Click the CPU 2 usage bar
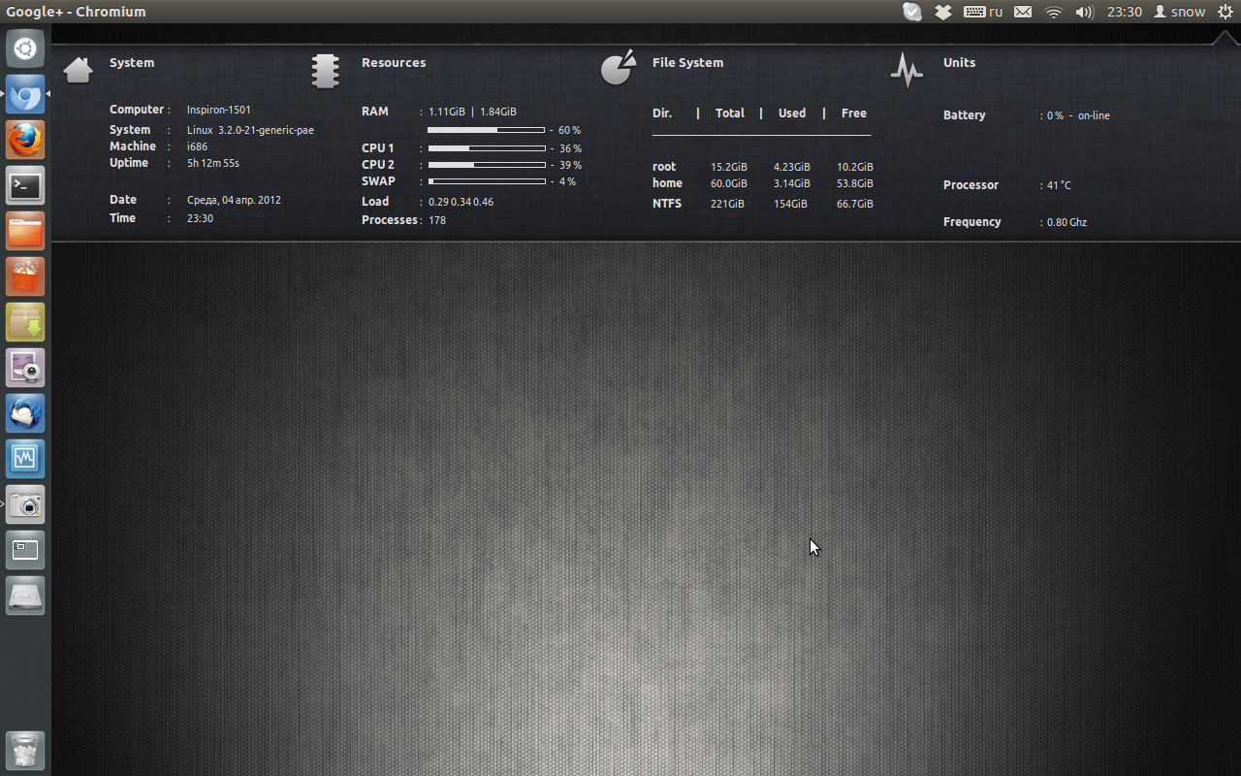The width and height of the screenshot is (1241, 776). tap(487, 165)
